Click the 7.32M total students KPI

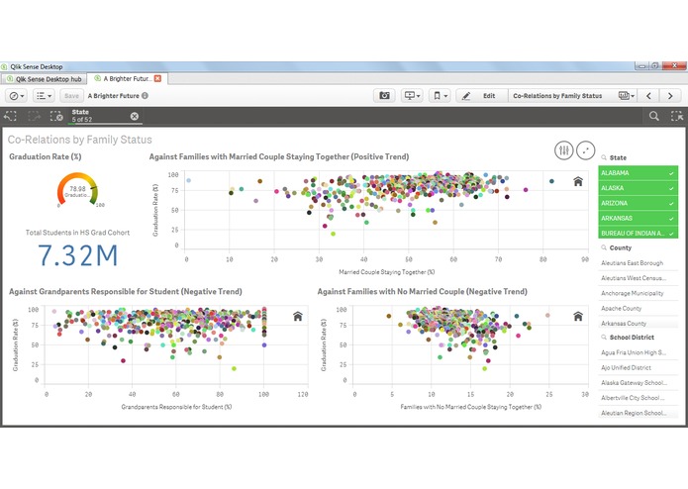(x=77, y=255)
